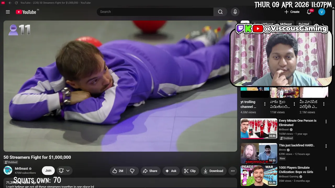Join the MrBeast channel membership
The width and height of the screenshot is (335, 188).
(x=48, y=171)
